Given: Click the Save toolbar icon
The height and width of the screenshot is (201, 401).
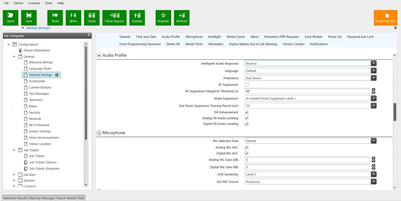Looking at the screenshot, I should 29,18.
